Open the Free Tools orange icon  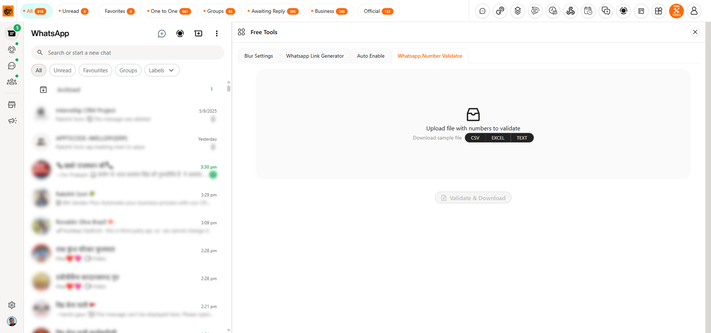coord(676,11)
